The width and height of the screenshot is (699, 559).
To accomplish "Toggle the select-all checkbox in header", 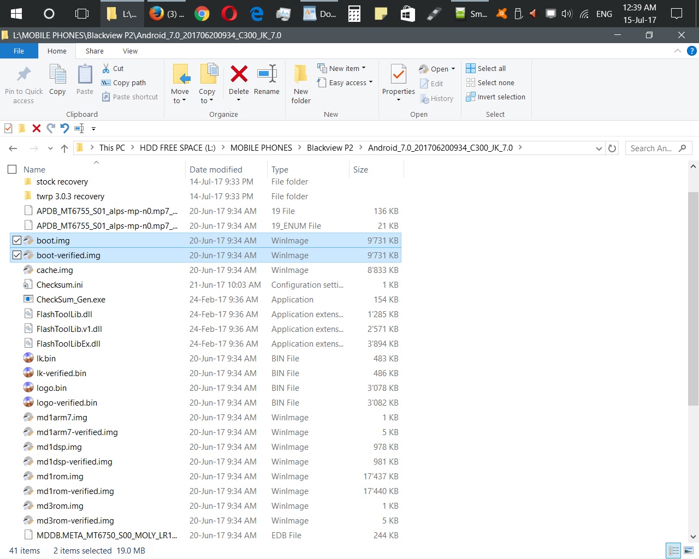I will click(x=12, y=169).
